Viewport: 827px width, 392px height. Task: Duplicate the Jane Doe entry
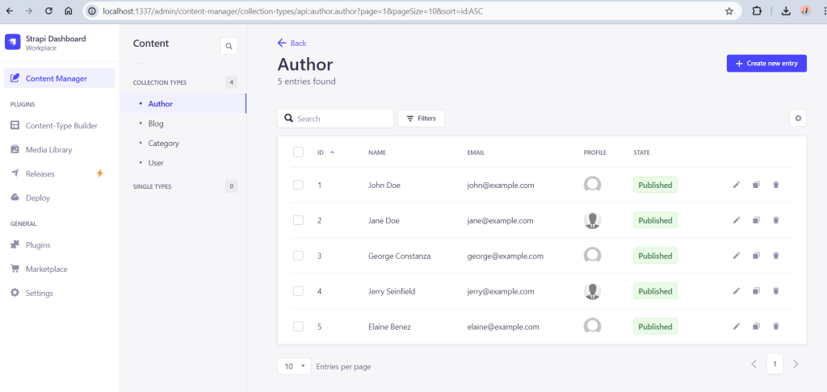pyautogui.click(x=756, y=220)
